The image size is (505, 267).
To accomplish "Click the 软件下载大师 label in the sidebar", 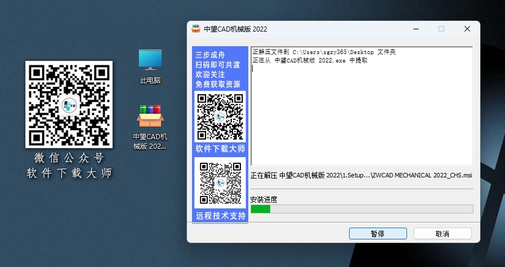I will (220, 149).
